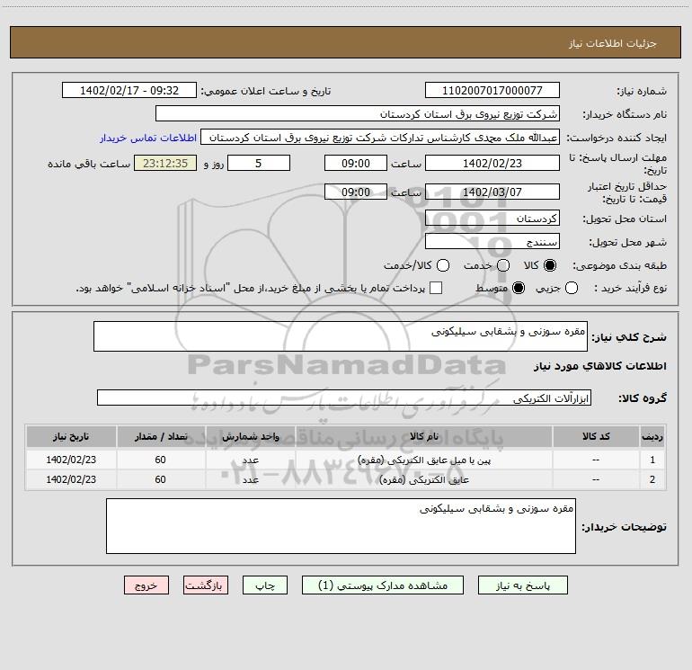This screenshot has height=670, width=692.
Task: Click the remaining time field 23:12:35
Action: click(165, 163)
